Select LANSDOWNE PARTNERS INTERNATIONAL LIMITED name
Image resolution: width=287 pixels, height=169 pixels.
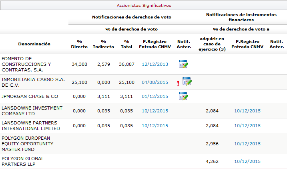coord(31,126)
